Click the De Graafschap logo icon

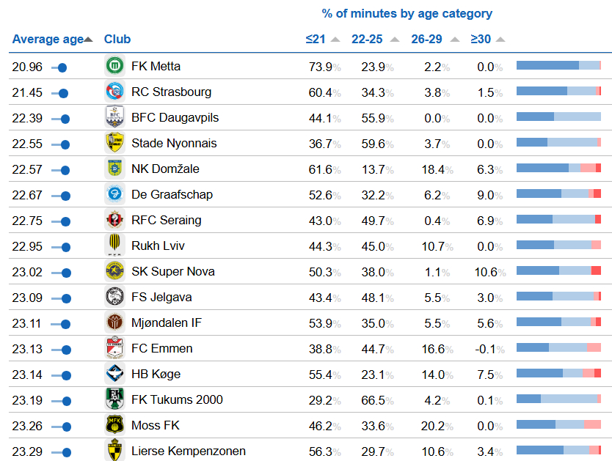tap(114, 194)
